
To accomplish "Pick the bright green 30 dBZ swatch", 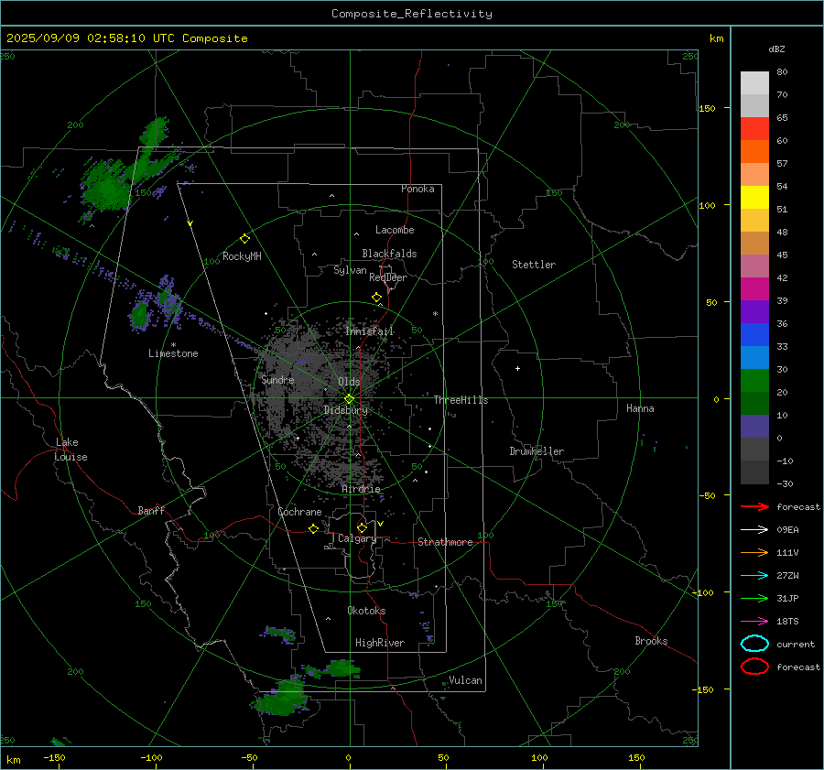I will [x=754, y=380].
